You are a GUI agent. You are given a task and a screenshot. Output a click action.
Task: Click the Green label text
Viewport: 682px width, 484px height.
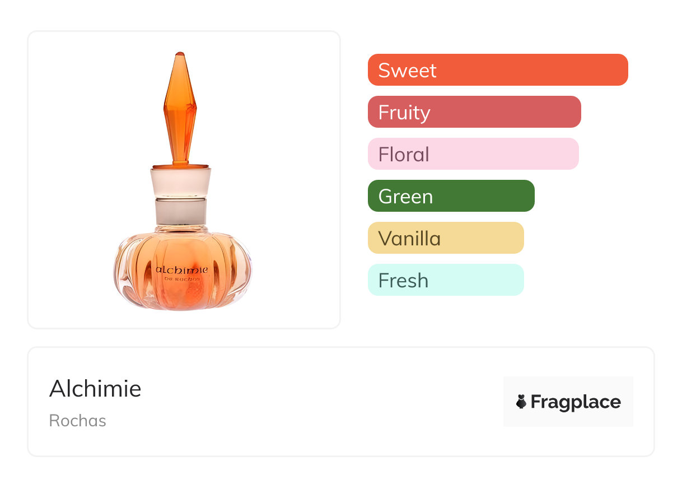point(405,196)
